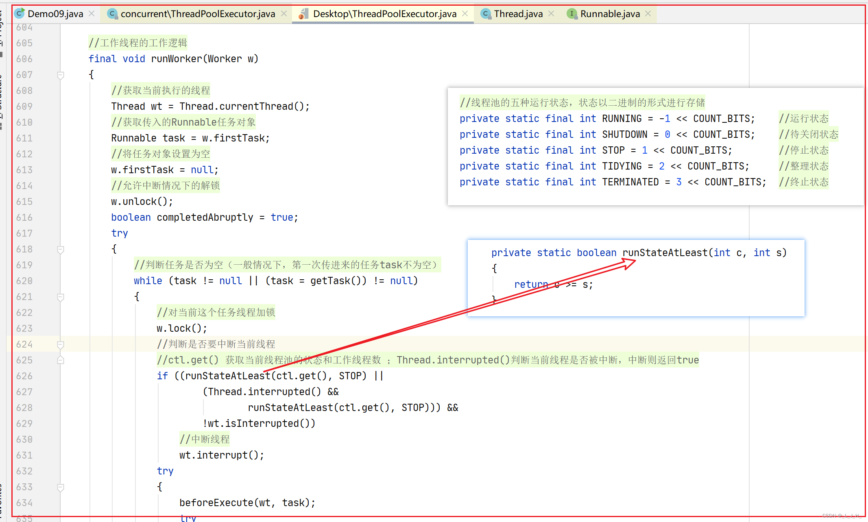Click the file icon on Desktop\ThreadPoolExecutor.java tab
Image resolution: width=868 pixels, height=522 pixels.
(x=304, y=14)
